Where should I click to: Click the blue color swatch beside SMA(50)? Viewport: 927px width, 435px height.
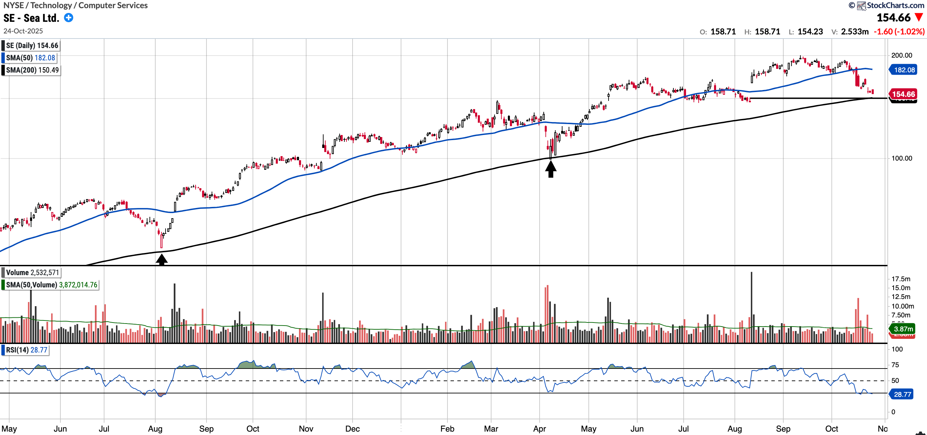pos(3,58)
